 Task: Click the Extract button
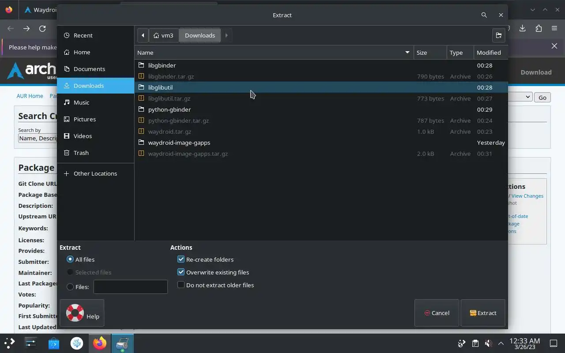point(483,313)
